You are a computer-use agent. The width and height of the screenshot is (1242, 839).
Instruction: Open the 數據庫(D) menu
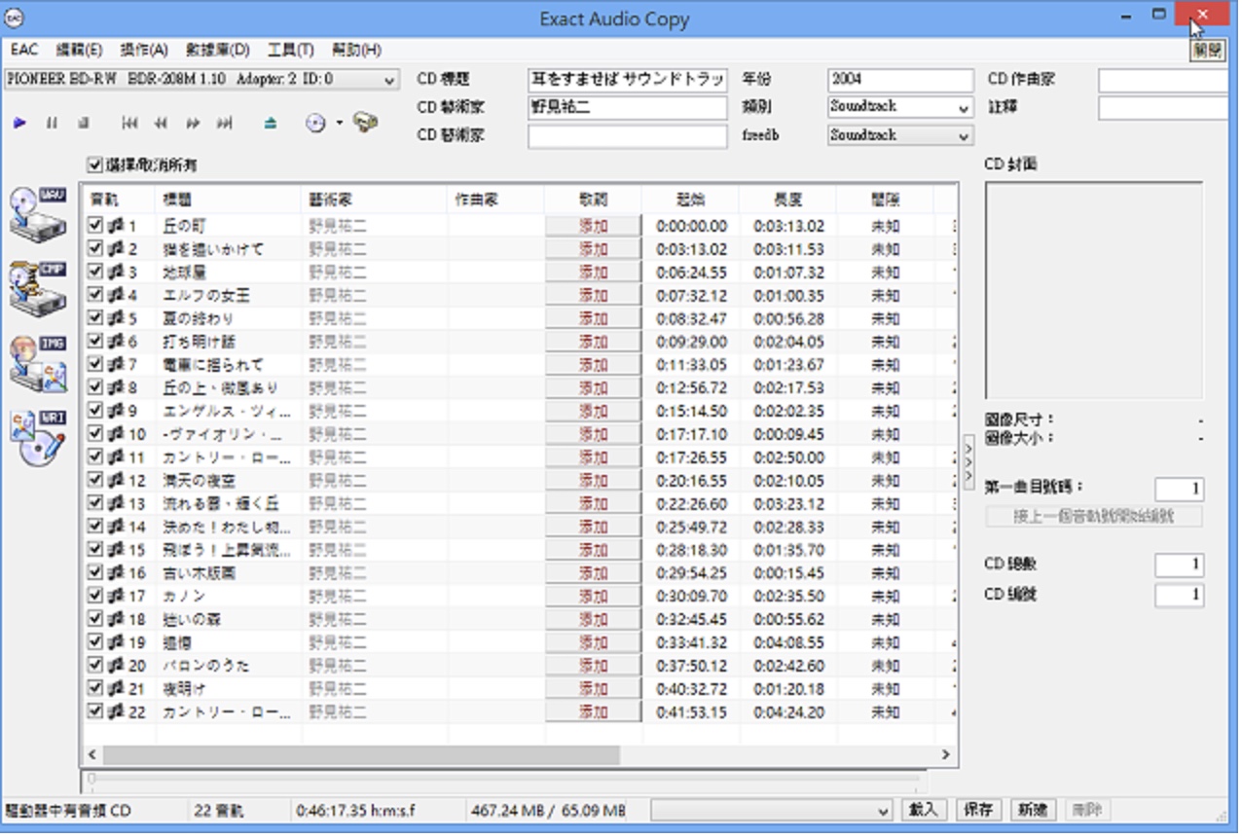218,51
